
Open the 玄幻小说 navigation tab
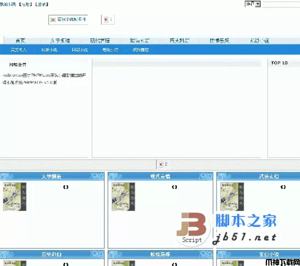[260, 40]
